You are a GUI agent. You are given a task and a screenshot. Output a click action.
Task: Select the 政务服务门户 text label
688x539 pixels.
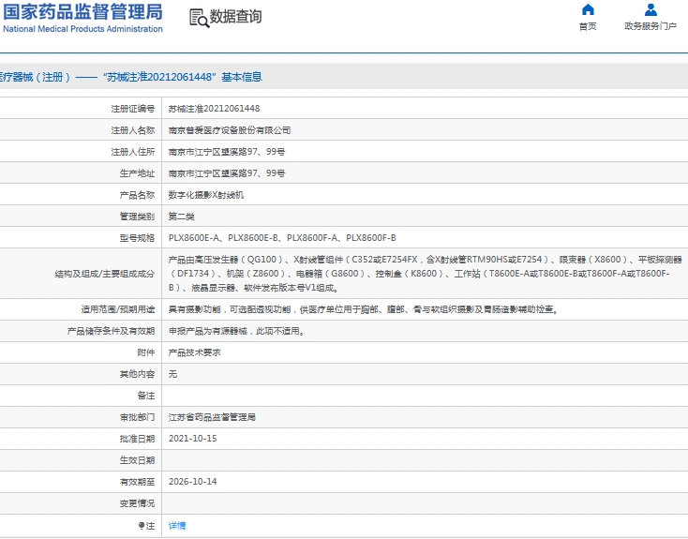click(651, 26)
